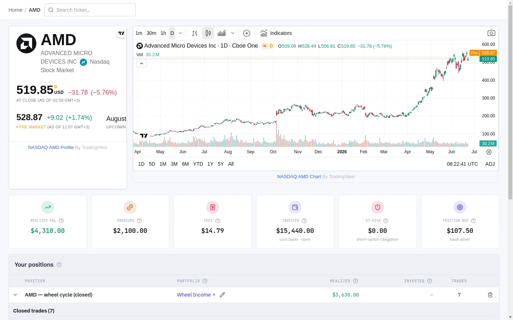This screenshot has width=513, height=320.
Task: Open the chart style dropdown chevron
Action: (233, 33)
